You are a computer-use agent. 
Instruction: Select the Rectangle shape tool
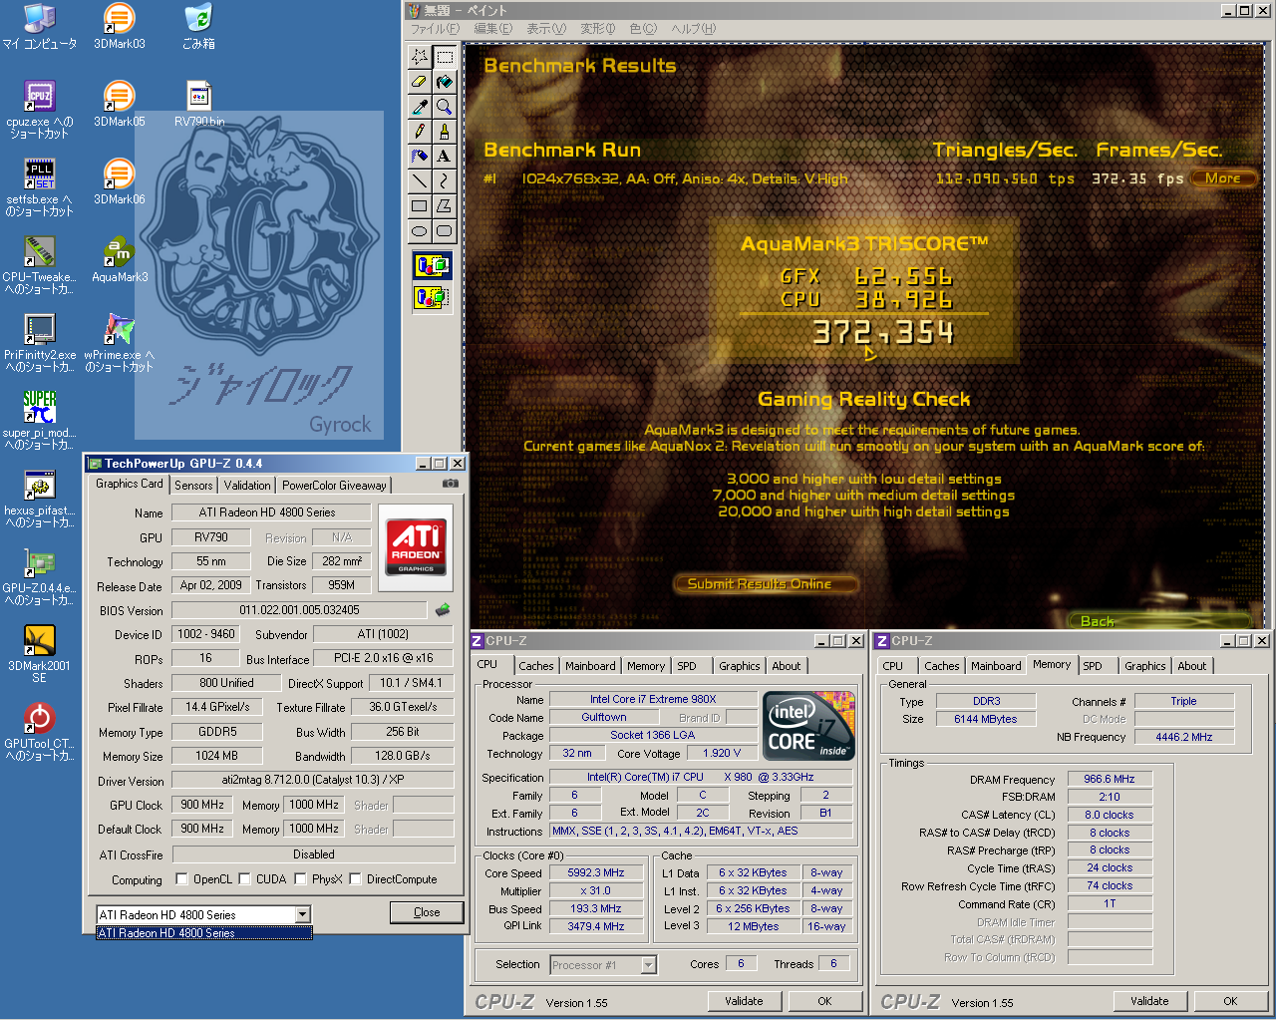[x=420, y=206]
